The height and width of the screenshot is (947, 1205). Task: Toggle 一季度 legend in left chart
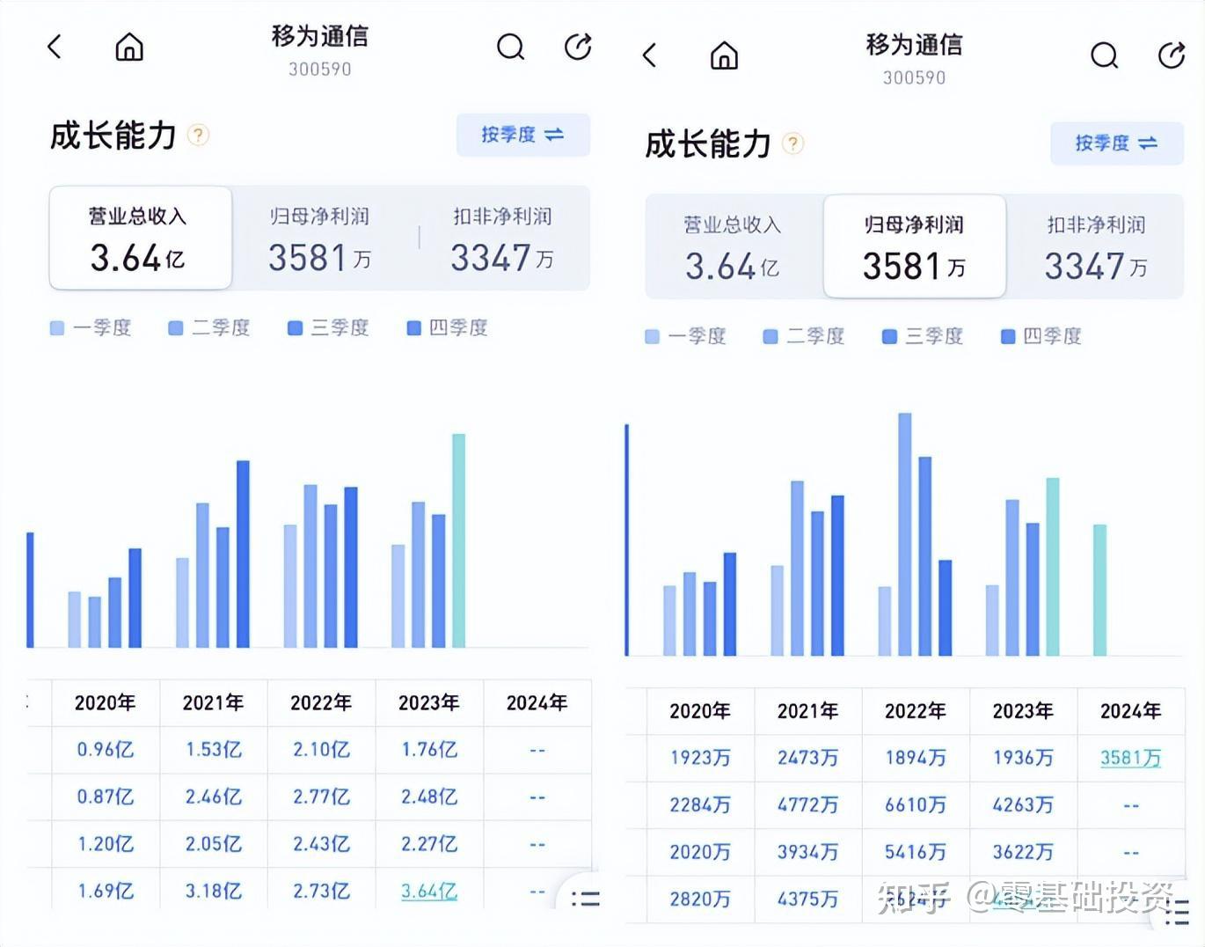point(91,327)
